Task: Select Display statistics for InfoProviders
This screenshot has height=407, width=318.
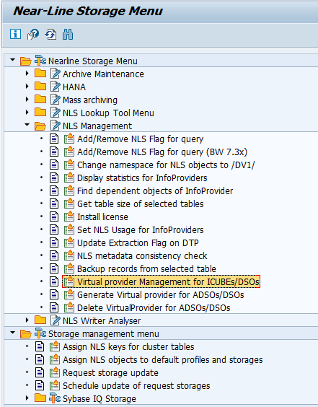Action: pyautogui.click(x=142, y=178)
